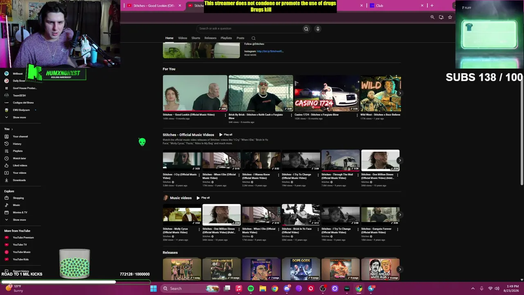Image resolution: width=524 pixels, height=295 pixels.
Task: Click the taskbar volume icon
Action: 497,288
